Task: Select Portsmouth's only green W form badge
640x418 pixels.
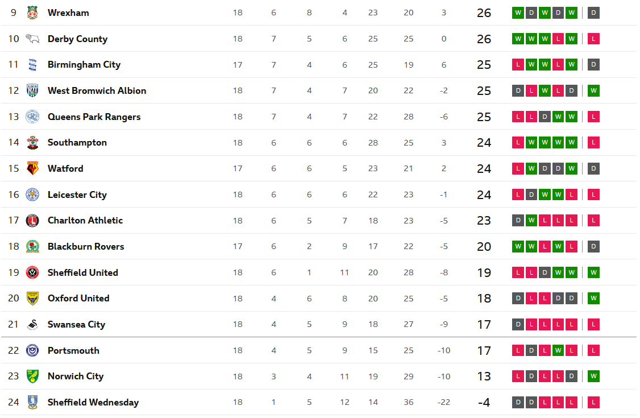Action: click(x=558, y=350)
